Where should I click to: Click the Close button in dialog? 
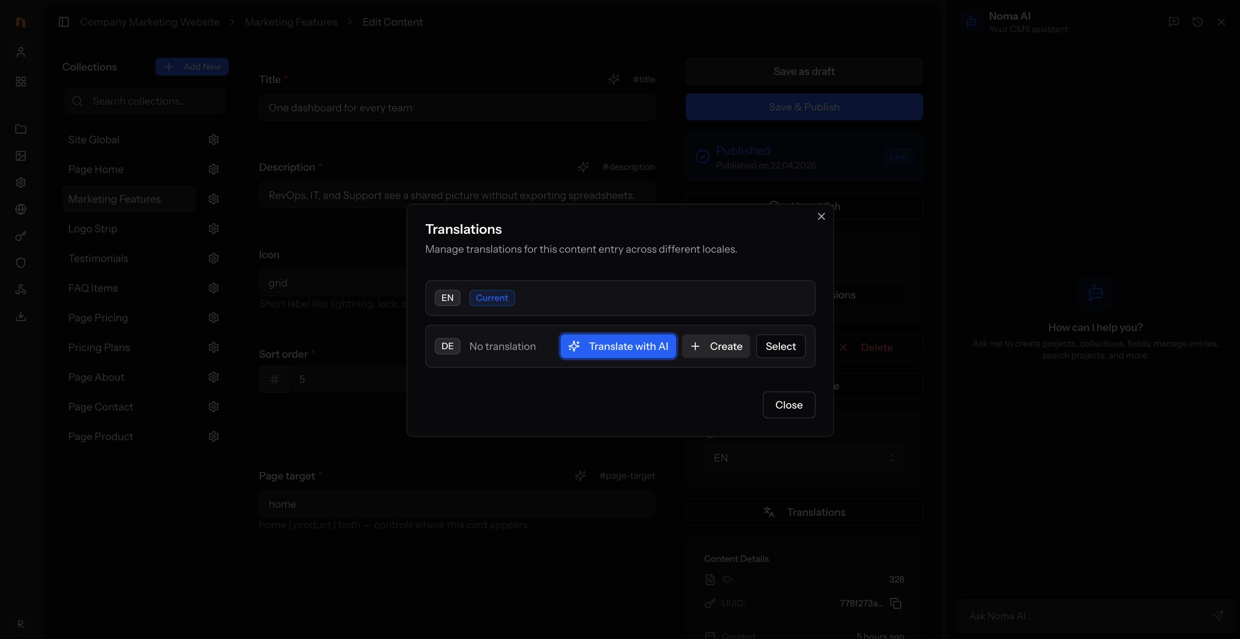click(788, 405)
